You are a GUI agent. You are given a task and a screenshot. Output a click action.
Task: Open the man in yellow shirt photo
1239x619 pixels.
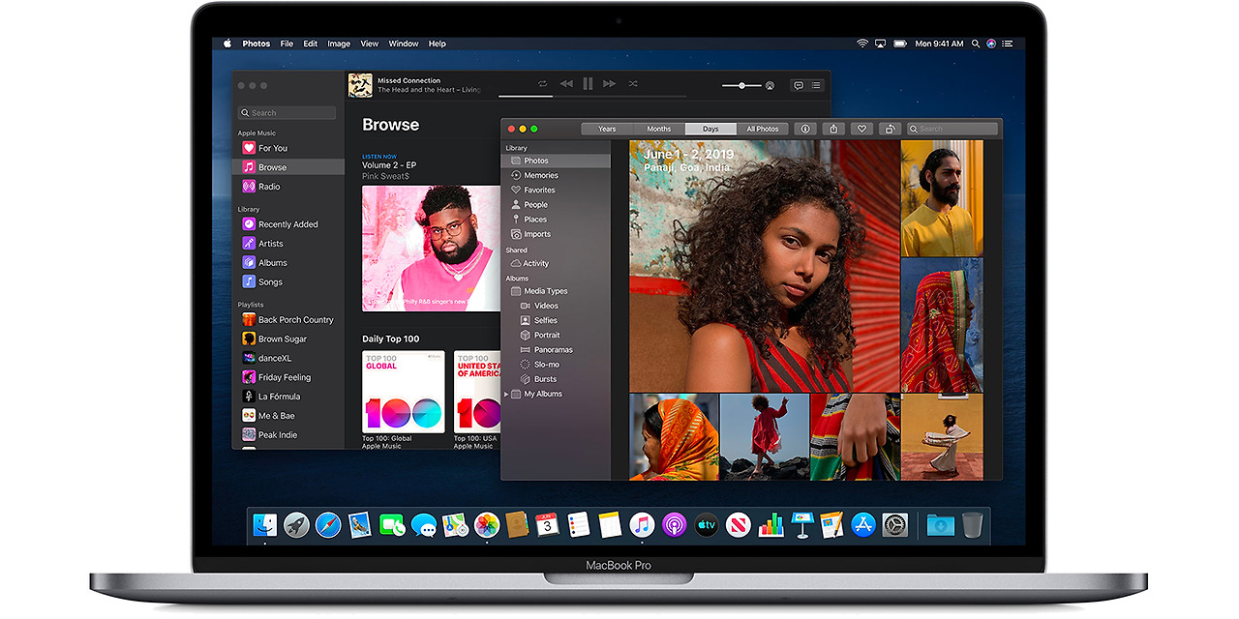tap(942, 198)
